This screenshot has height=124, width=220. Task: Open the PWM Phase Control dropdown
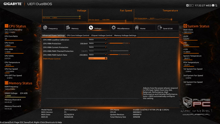(x=98, y=58)
